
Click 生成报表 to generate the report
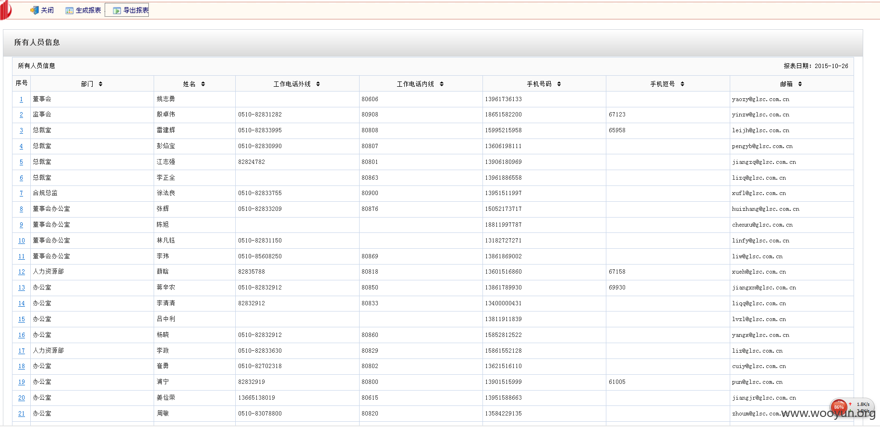click(83, 10)
